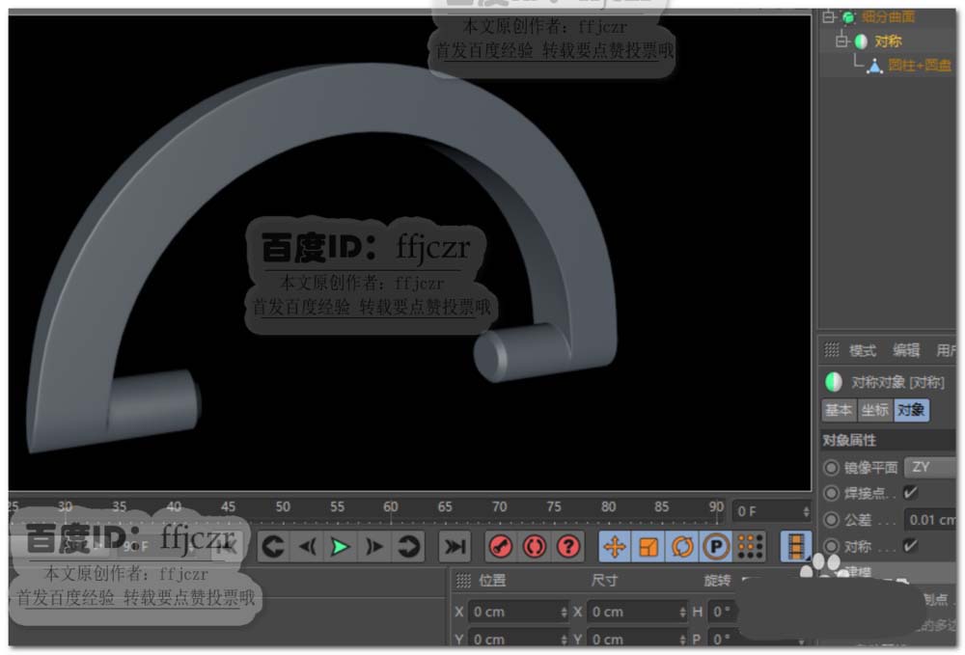Viewport: 965px width, 655px height.
Task: Click frame 45 on the timeline ruler
Action: pyautogui.click(x=229, y=506)
